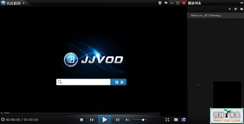Start playback with the Play button
244x124 pixels.
point(105,120)
